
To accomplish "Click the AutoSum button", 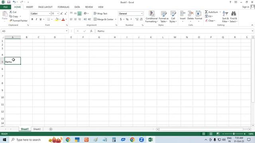I will pyautogui.click(x=212, y=12).
